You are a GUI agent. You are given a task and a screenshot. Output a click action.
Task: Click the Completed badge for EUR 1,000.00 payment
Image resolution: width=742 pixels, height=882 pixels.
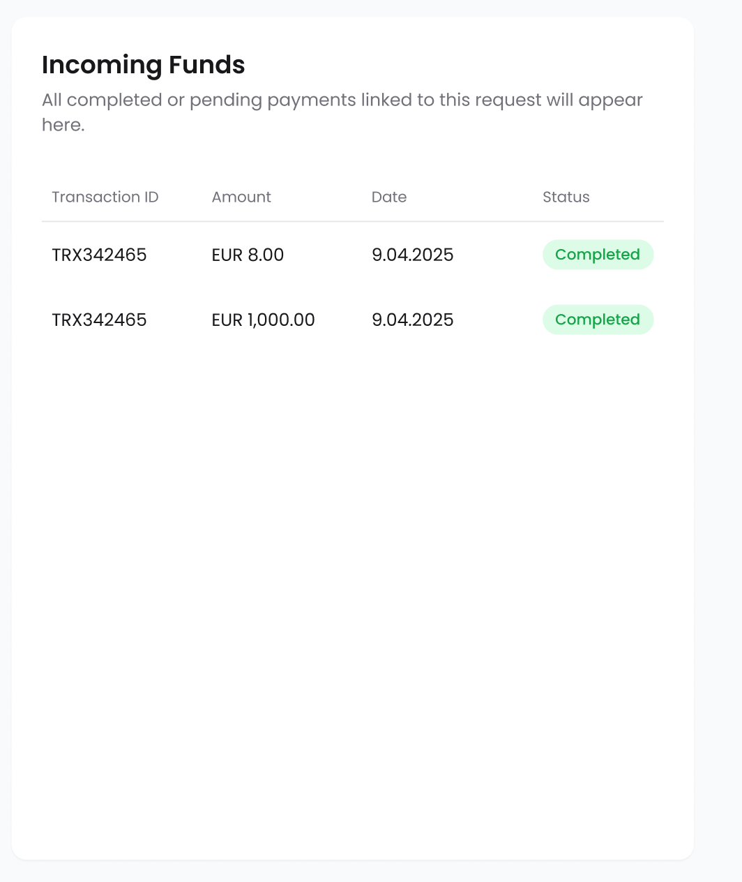(598, 320)
